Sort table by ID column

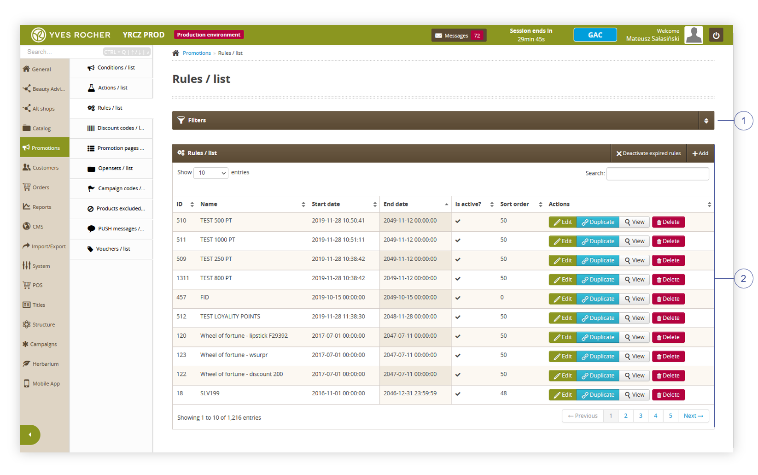pos(185,204)
